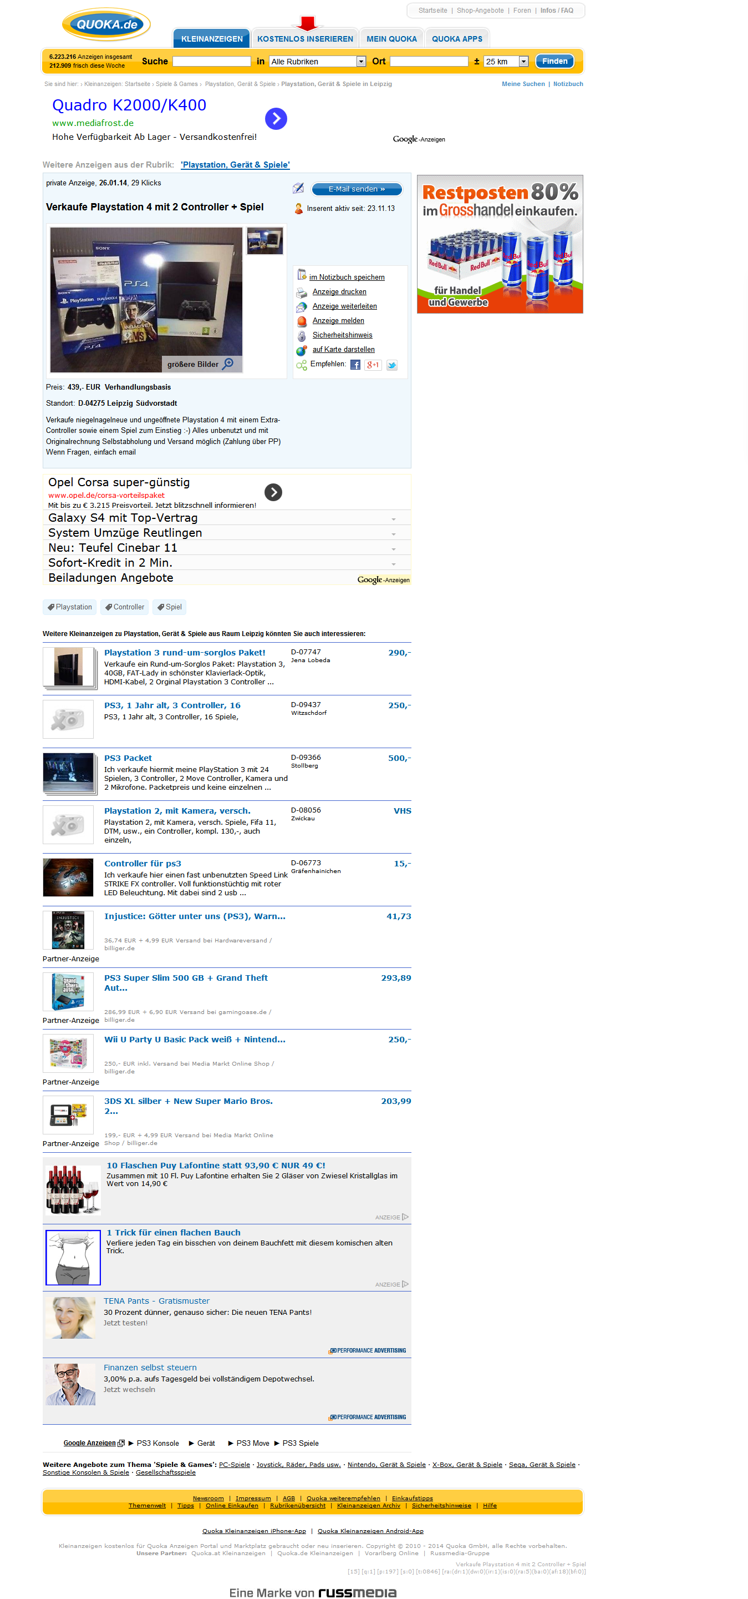Open the 'Playstation 2, mit Kamera, versch.' listing

(x=177, y=811)
